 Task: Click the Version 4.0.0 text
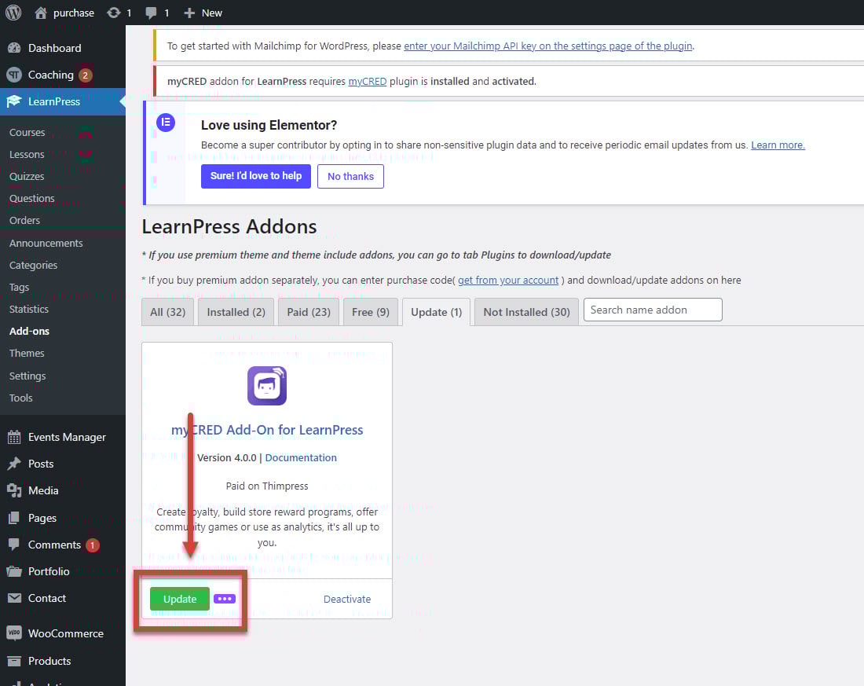(227, 457)
